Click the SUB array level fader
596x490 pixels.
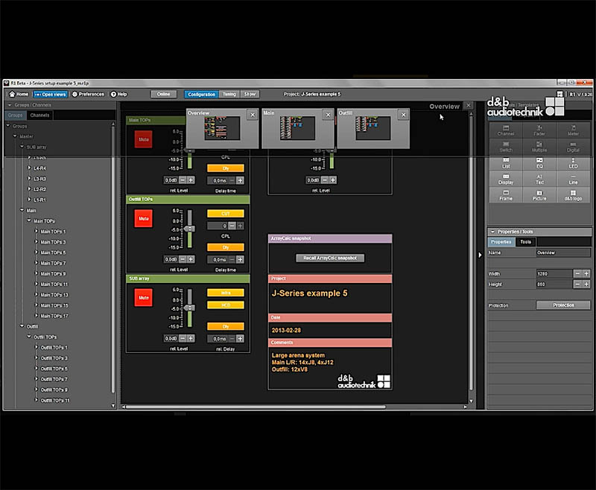pos(189,308)
